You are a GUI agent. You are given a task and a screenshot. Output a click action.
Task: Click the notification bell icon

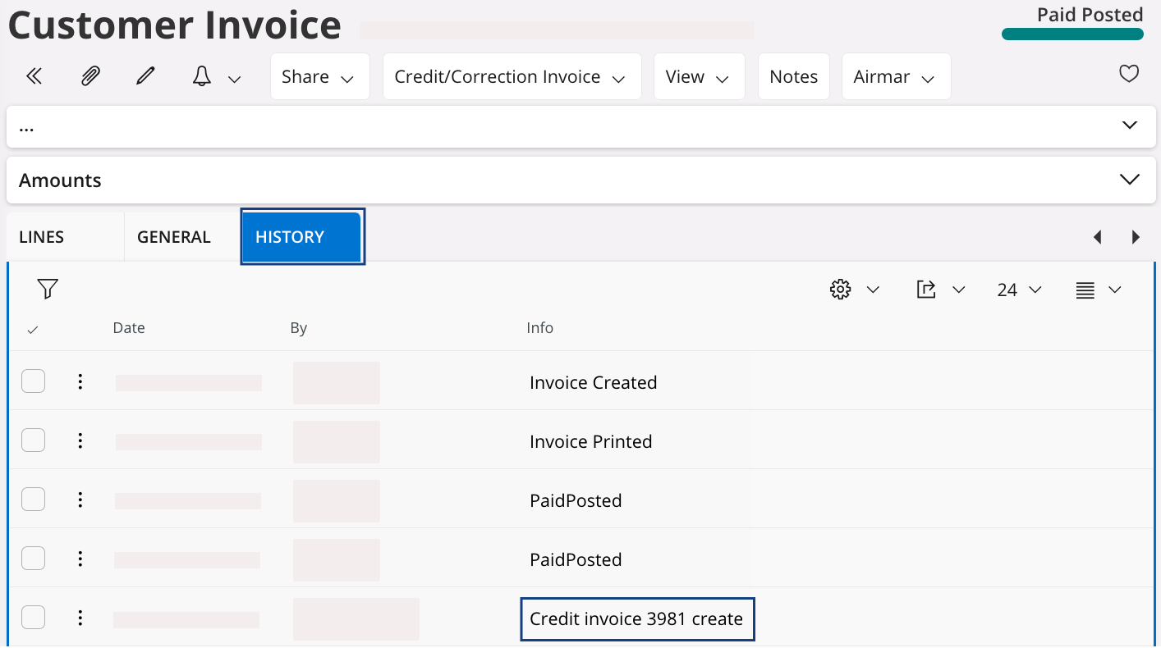click(202, 76)
